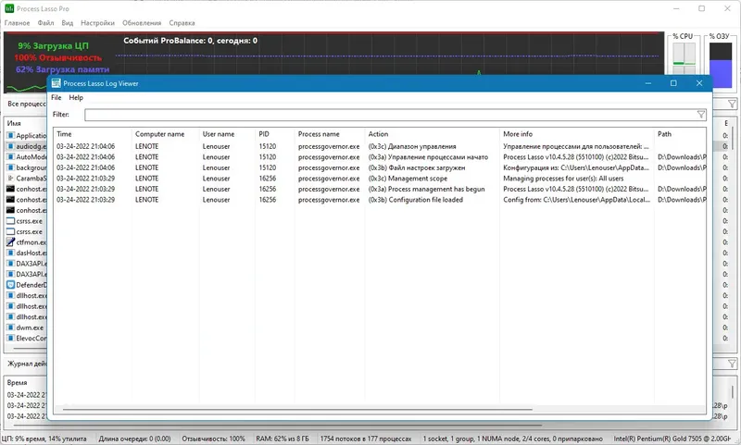The width and height of the screenshot is (741, 445).
Task: Click the Process Lasso Log Viewer title icon
Action: coord(57,83)
